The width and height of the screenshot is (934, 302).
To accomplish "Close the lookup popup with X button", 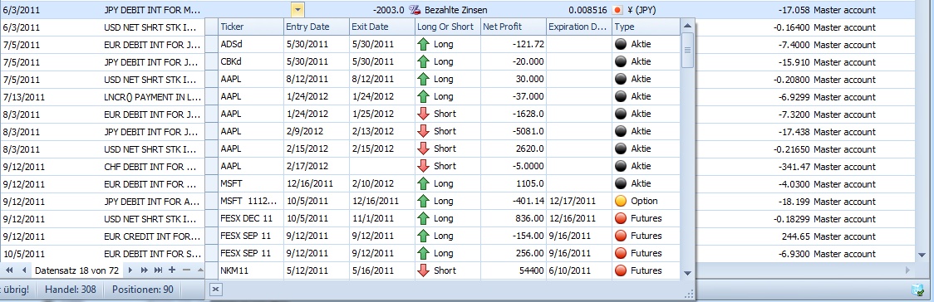I will click(x=215, y=290).
